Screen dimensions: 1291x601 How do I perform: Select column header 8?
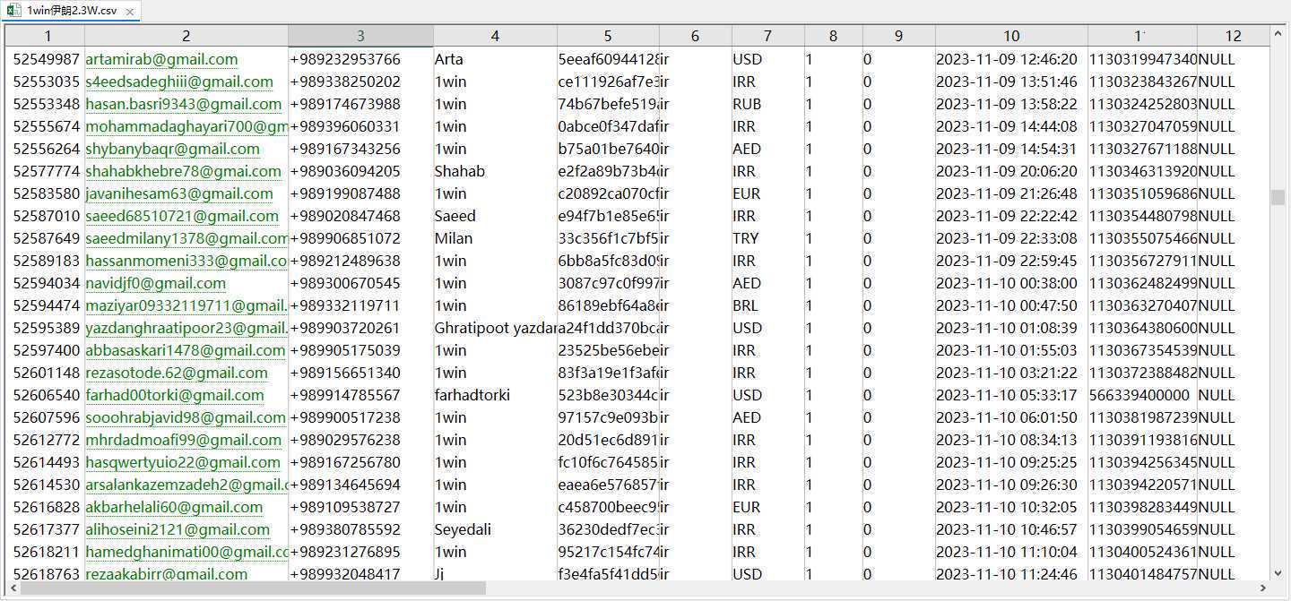(x=833, y=36)
